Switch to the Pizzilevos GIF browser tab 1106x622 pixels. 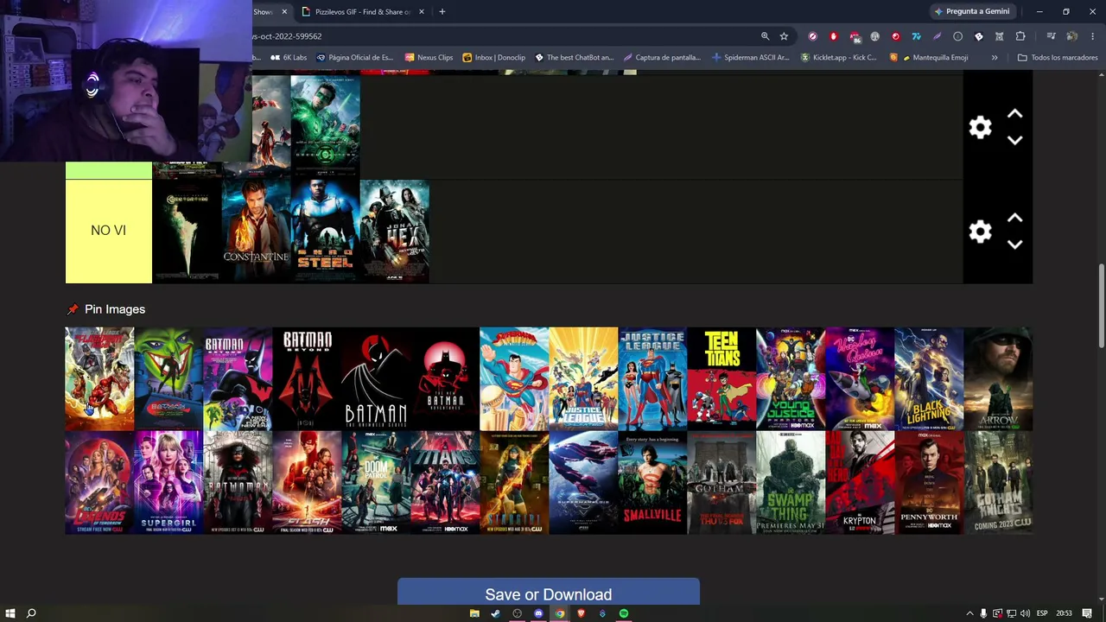(363, 11)
